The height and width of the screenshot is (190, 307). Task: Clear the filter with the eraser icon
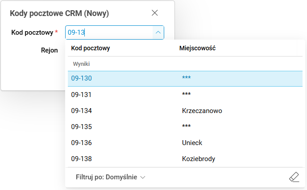tap(294, 177)
